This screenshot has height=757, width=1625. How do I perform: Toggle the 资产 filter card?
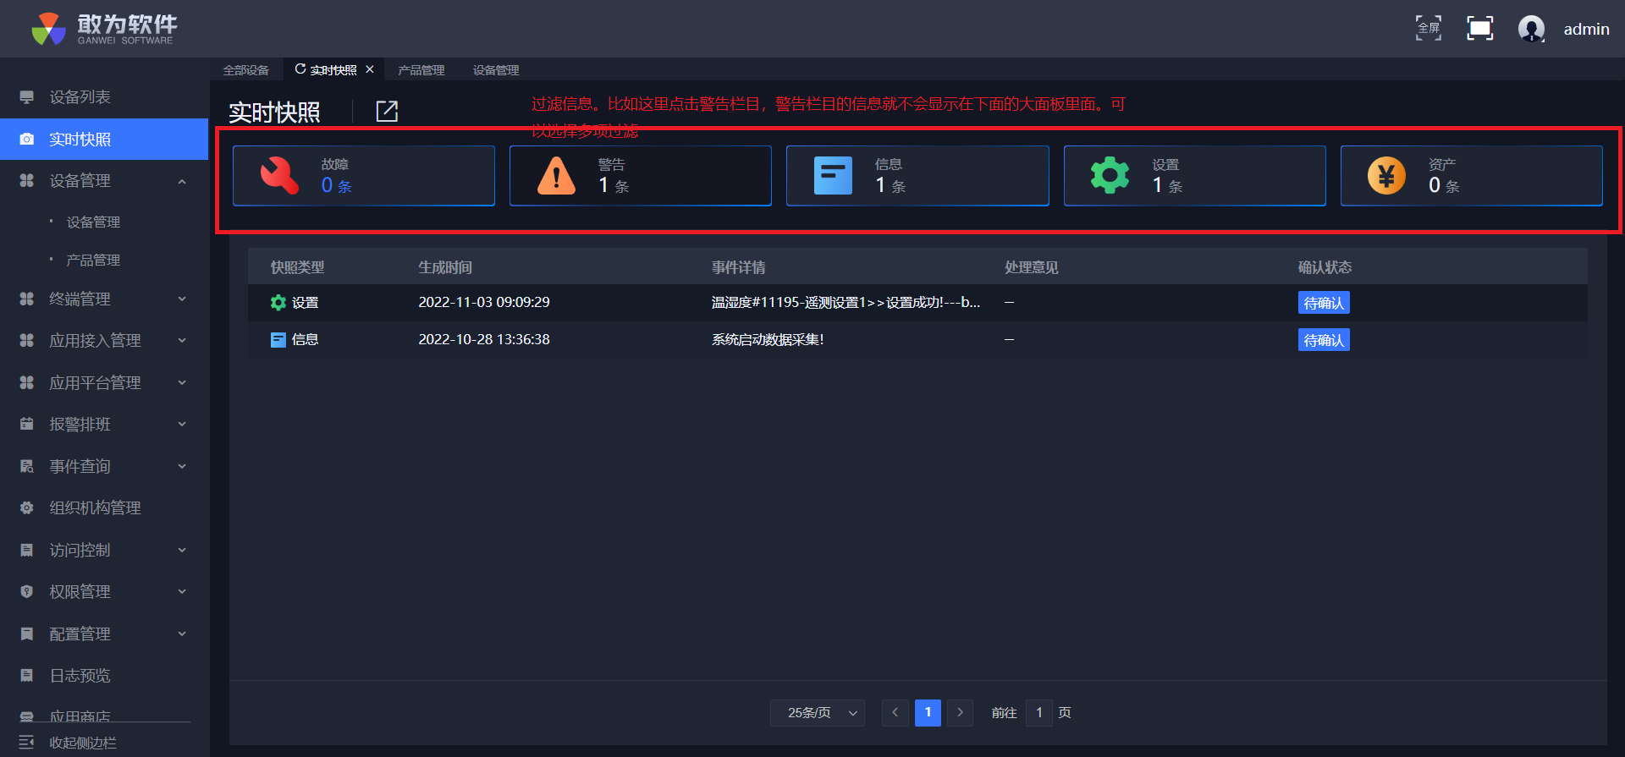1471,176
